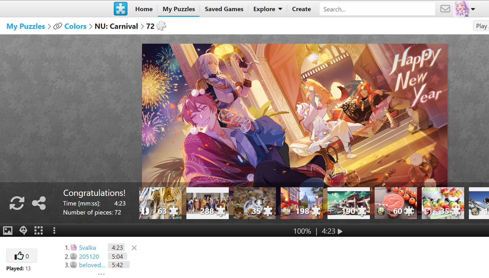Click the arrange pieces grid icon
This screenshot has height=278, width=489.
point(39,231)
